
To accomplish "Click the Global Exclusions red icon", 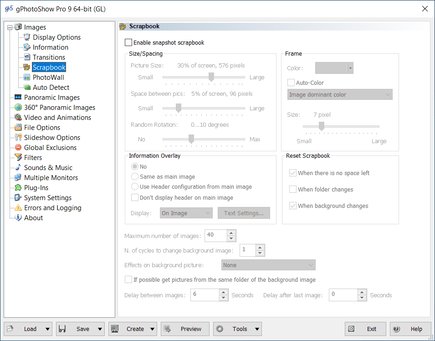I will (18, 147).
